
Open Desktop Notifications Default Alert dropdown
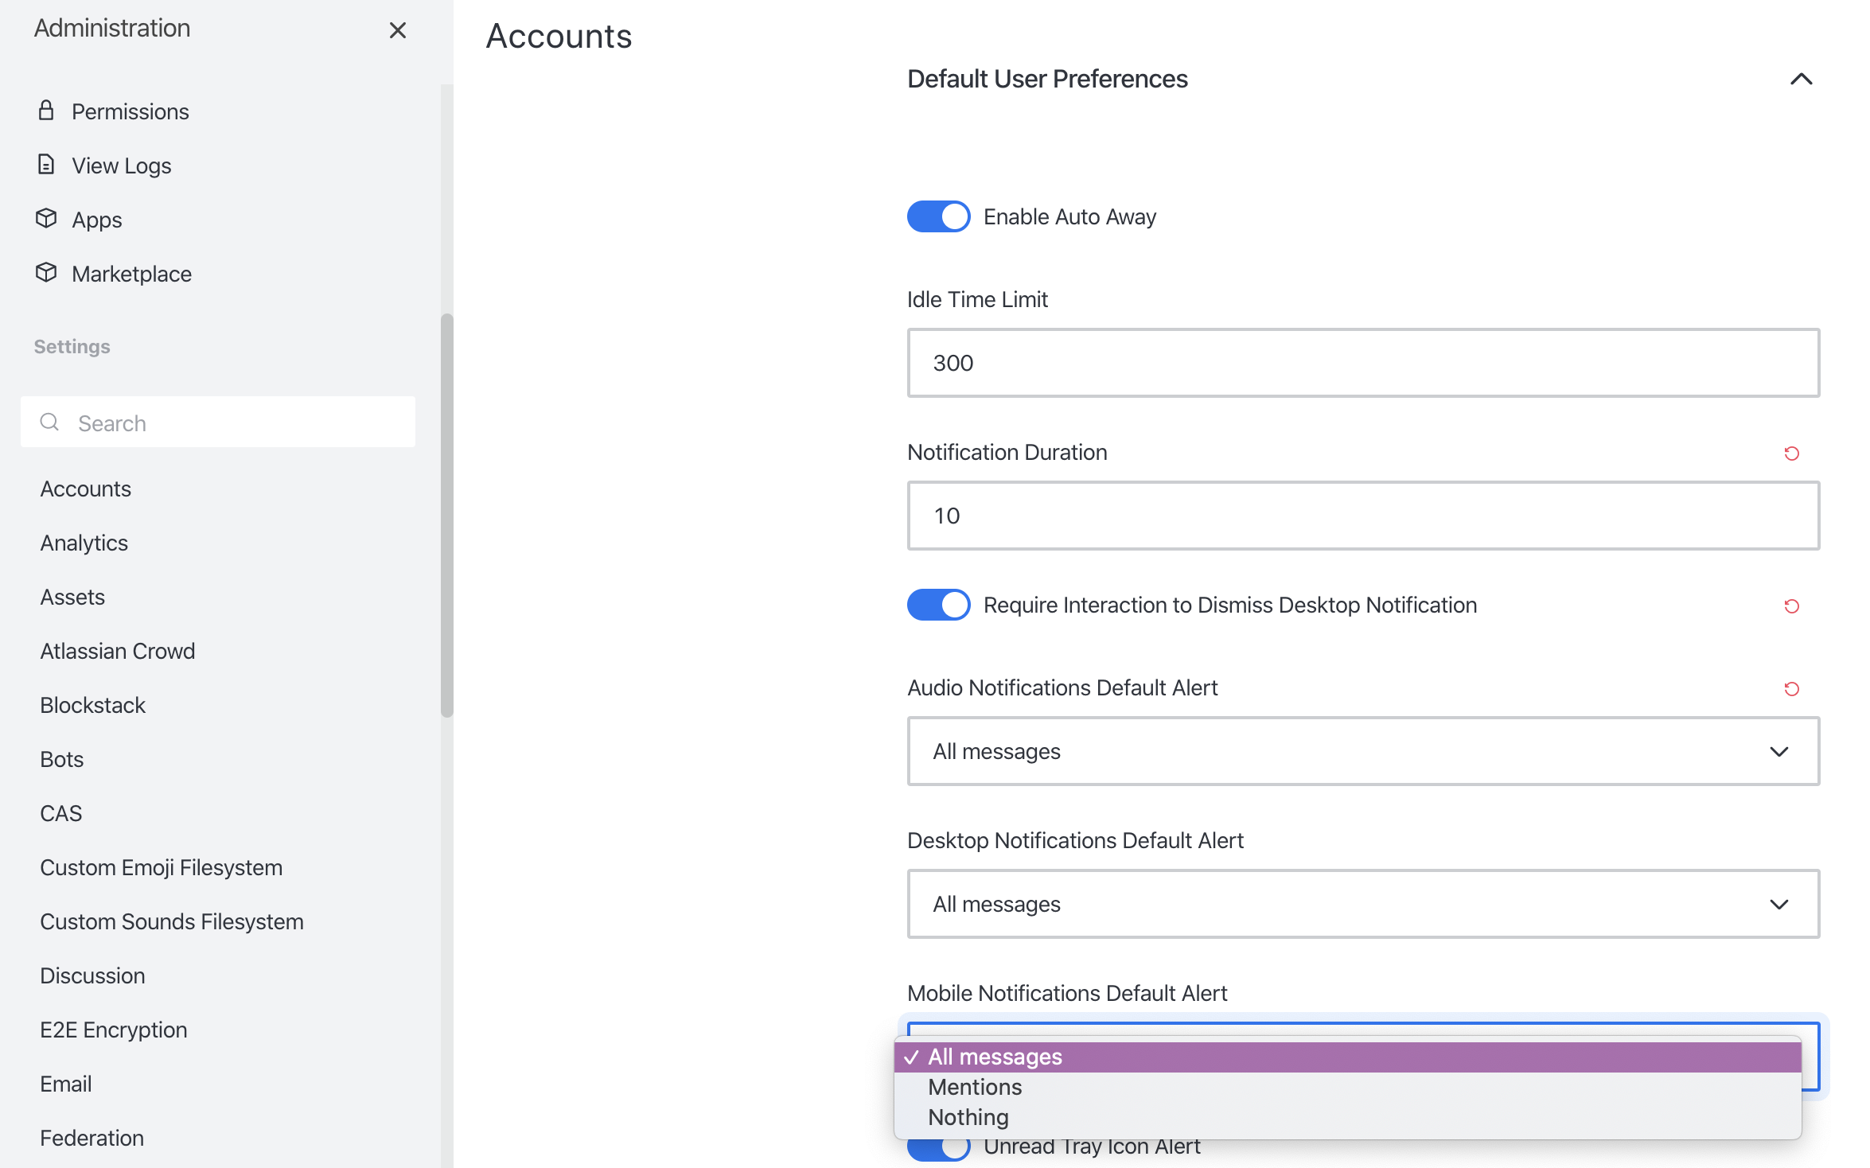pos(1362,904)
